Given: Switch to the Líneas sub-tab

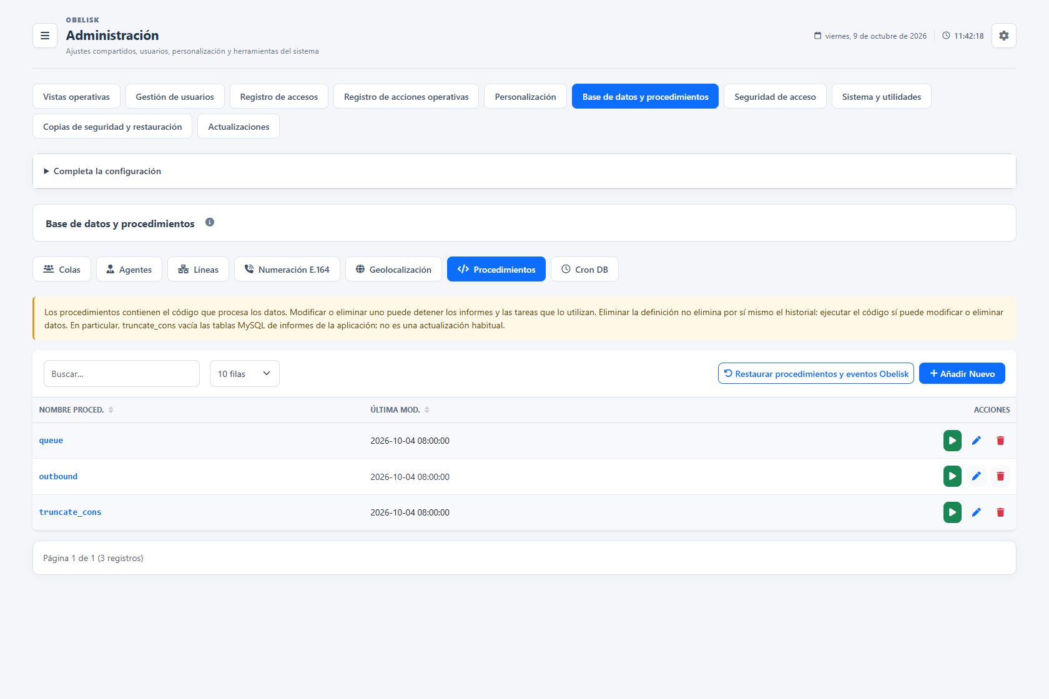Looking at the screenshot, I should [x=198, y=270].
